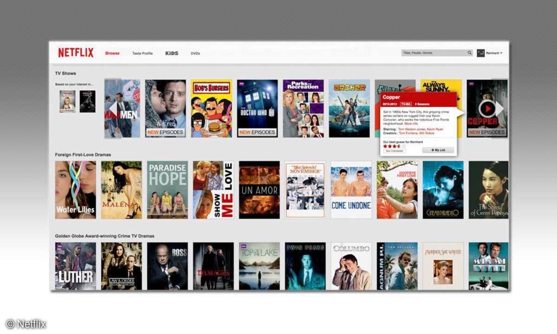Open The Scent of Green Papaya poster
557x334 pixels.
point(489,190)
